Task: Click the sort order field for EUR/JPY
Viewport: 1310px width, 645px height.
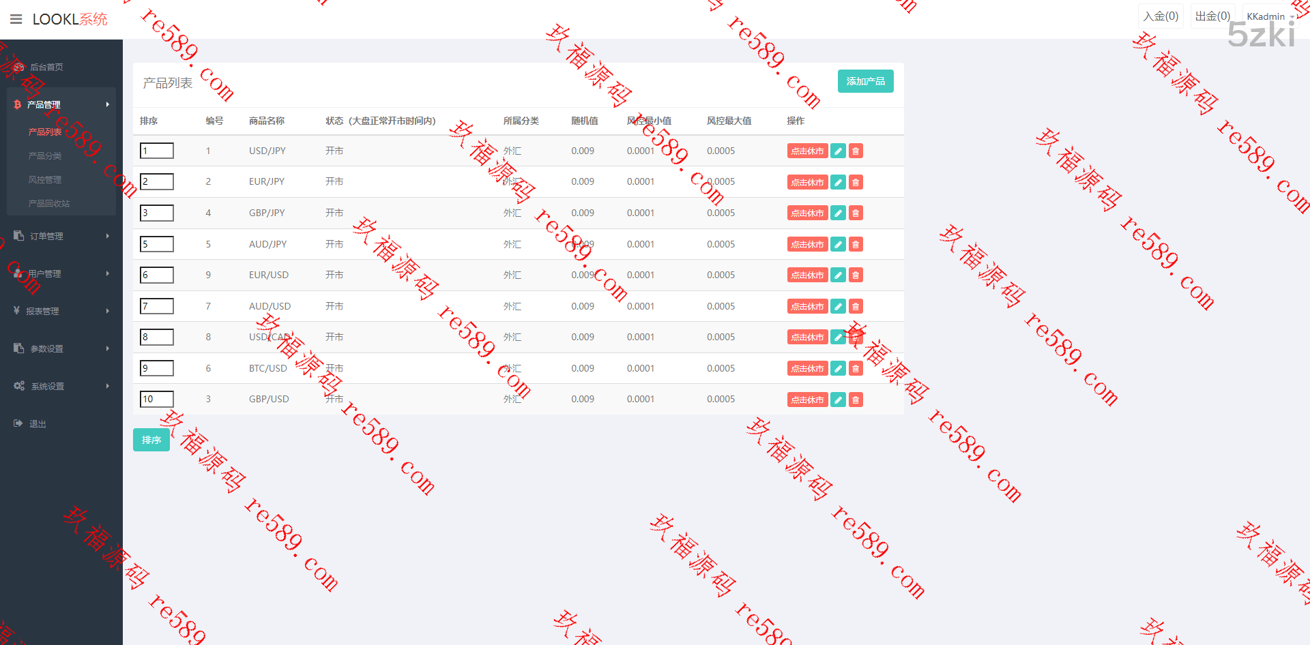Action: point(157,181)
